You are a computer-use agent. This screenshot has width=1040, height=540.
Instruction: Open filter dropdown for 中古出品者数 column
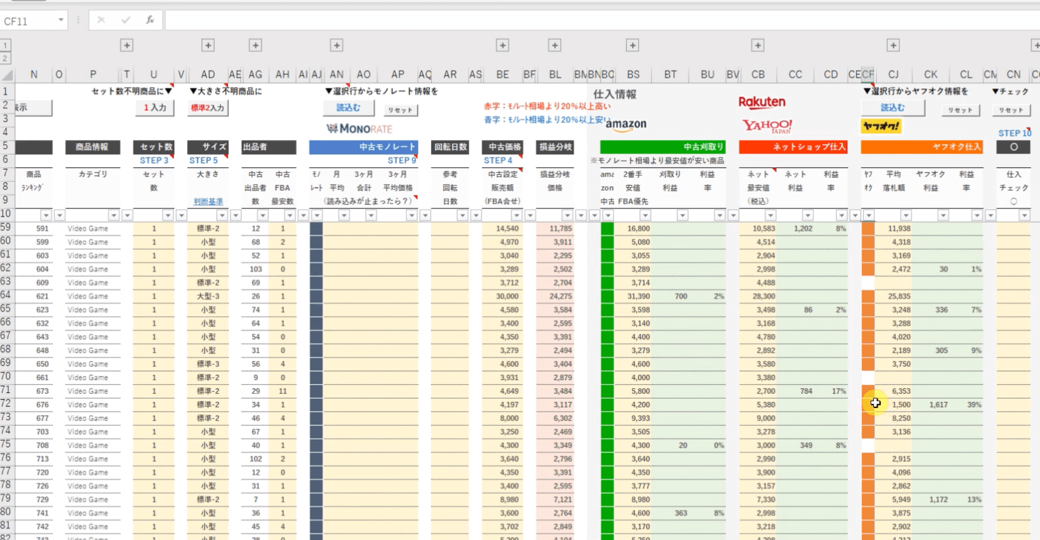263,215
